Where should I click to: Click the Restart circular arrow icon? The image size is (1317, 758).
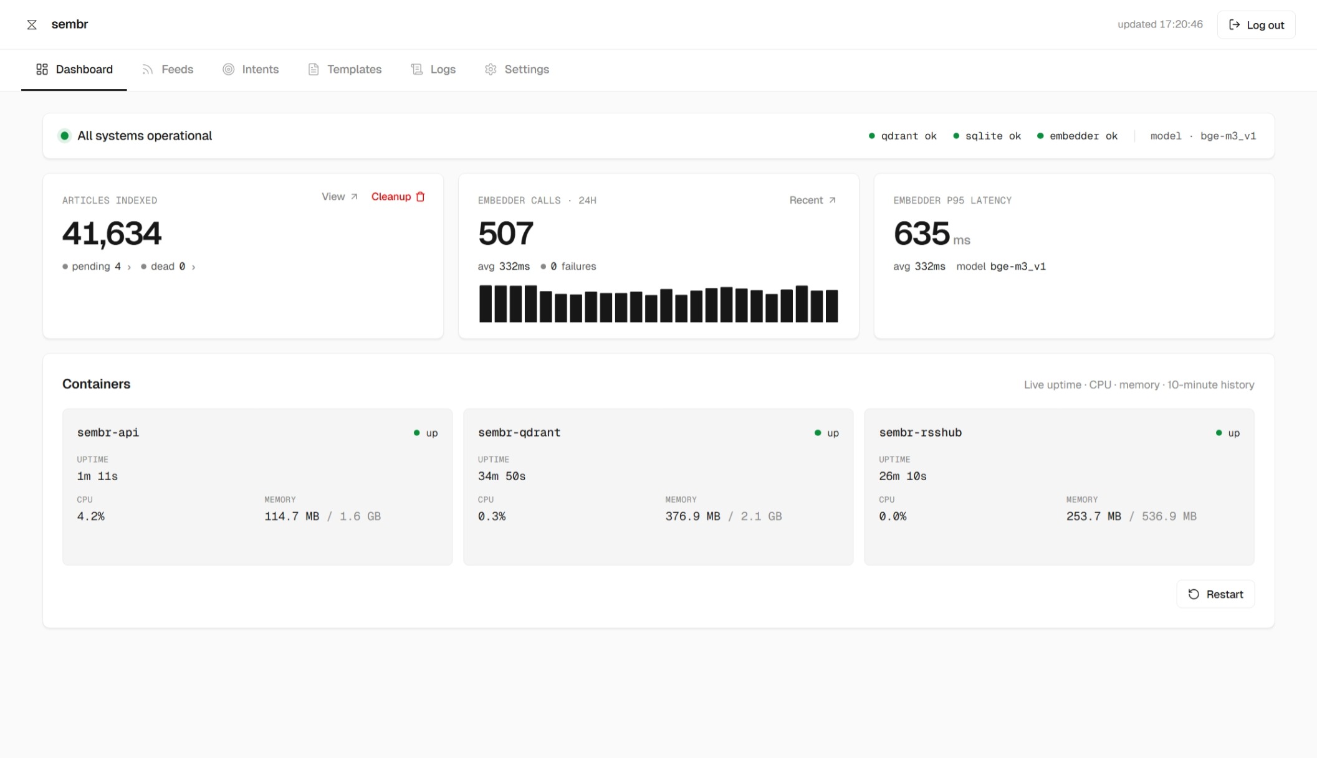1194,594
